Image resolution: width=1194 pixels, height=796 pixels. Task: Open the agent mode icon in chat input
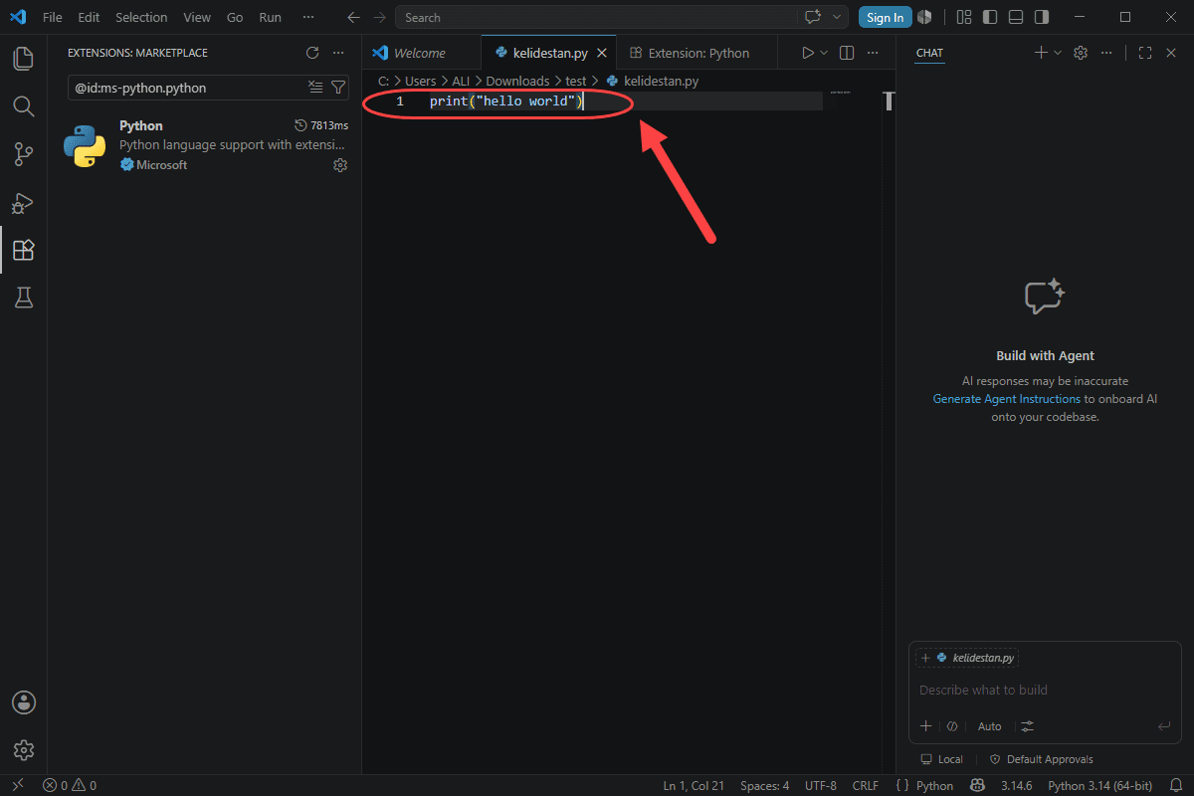pos(952,726)
